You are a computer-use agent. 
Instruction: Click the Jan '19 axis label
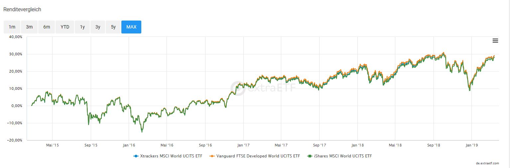point(471,145)
